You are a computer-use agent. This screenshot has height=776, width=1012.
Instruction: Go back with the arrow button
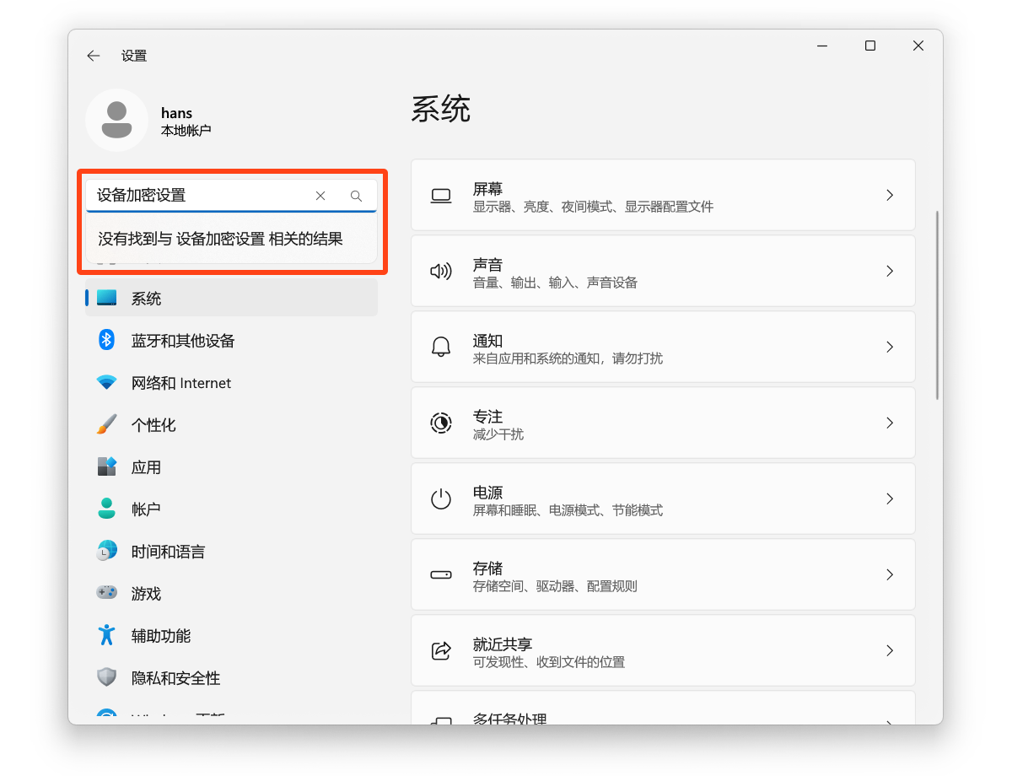pos(93,56)
